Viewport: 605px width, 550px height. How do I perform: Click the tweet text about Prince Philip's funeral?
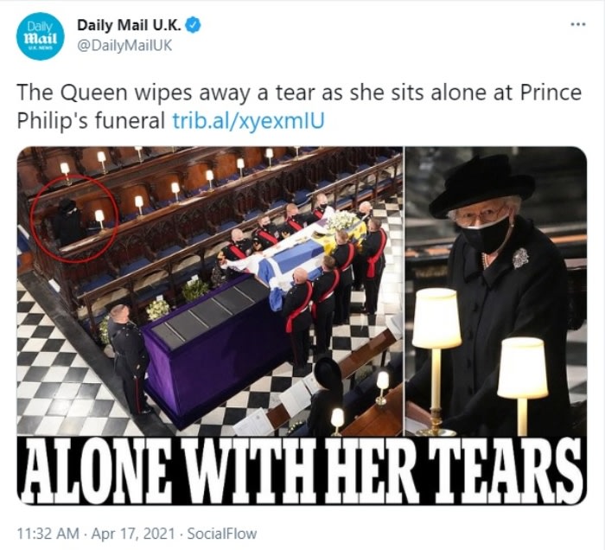click(299, 106)
